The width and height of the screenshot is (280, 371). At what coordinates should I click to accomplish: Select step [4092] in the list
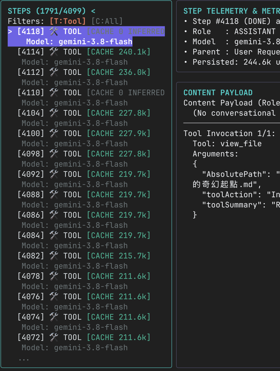[84, 174]
